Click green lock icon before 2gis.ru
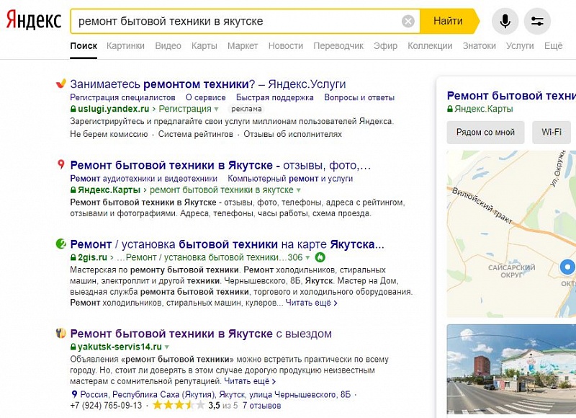This screenshot has width=576, height=418. [x=73, y=257]
